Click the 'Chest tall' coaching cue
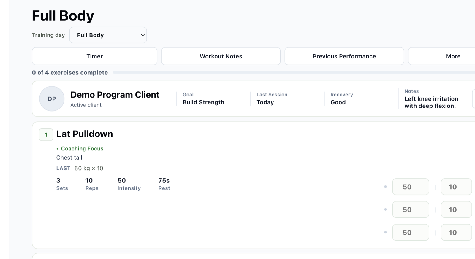The height and width of the screenshot is (259, 475). point(69,158)
